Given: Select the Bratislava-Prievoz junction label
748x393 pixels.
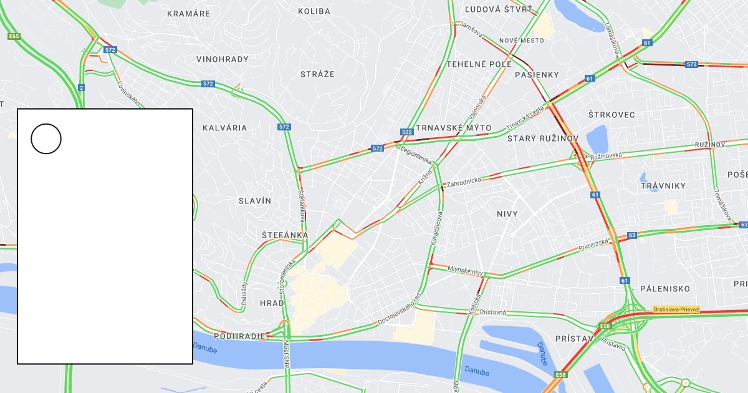Looking at the screenshot, I should click(x=676, y=309).
